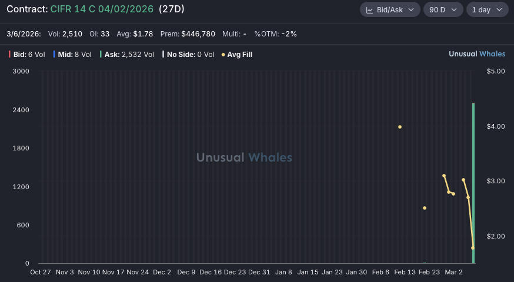Click the 'Avg: $1.78' value

pos(135,33)
